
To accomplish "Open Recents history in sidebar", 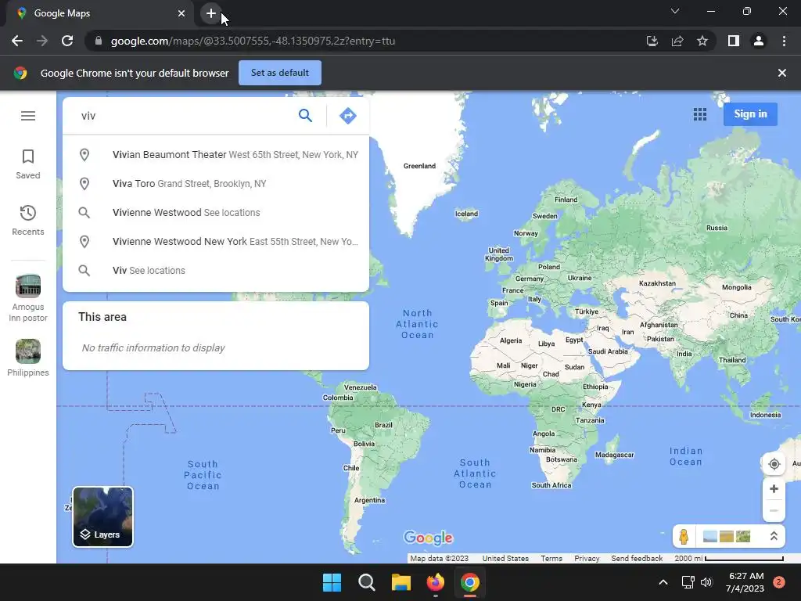I will point(28,220).
